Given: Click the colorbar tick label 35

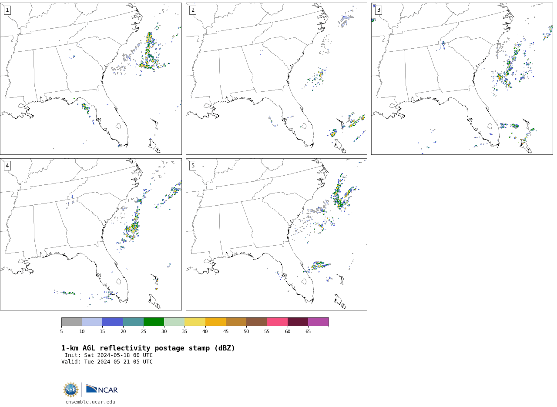Looking at the screenshot, I should [185, 331].
